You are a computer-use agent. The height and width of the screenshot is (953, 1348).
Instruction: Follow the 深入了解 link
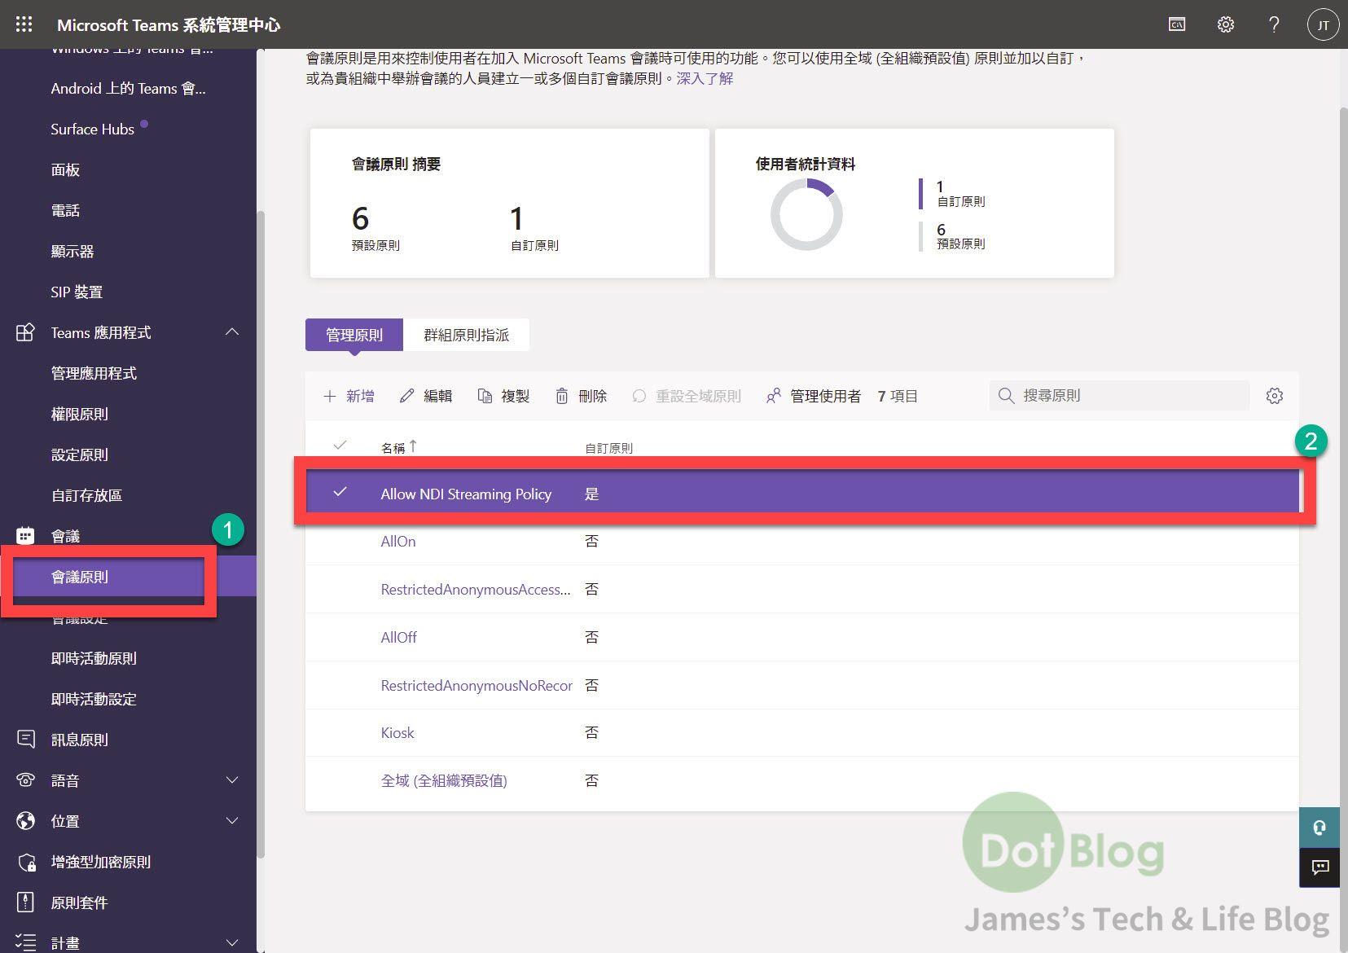705,79
